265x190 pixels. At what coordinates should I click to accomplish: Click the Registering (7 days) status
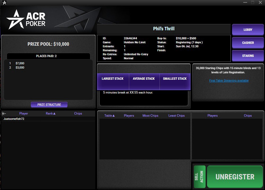click(x=189, y=42)
